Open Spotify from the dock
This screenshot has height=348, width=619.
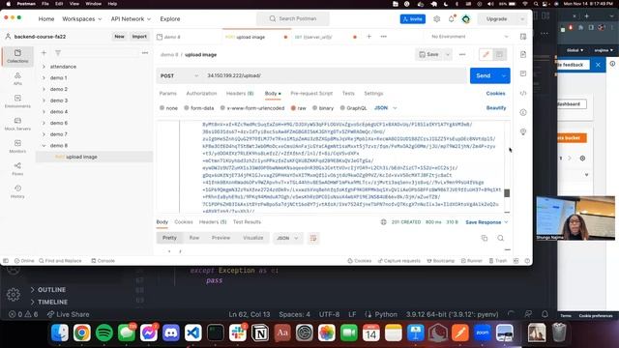[104, 333]
